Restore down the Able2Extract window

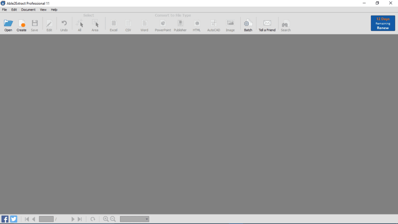[x=377, y=3]
